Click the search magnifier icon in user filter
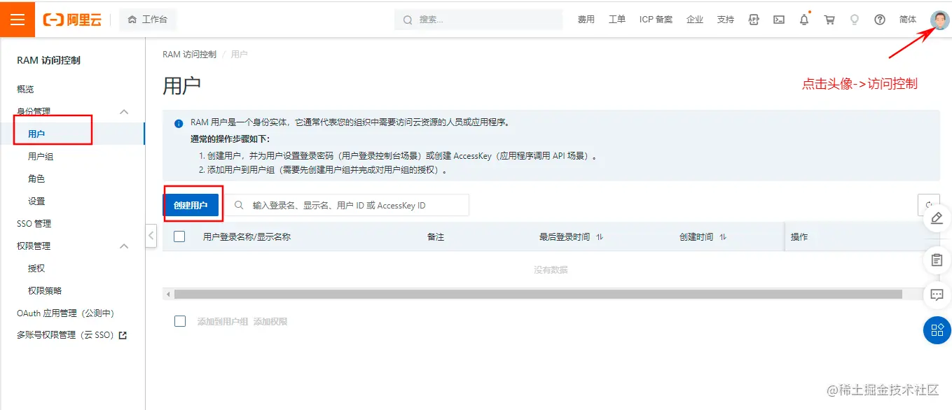The width and height of the screenshot is (952, 410). click(240, 205)
